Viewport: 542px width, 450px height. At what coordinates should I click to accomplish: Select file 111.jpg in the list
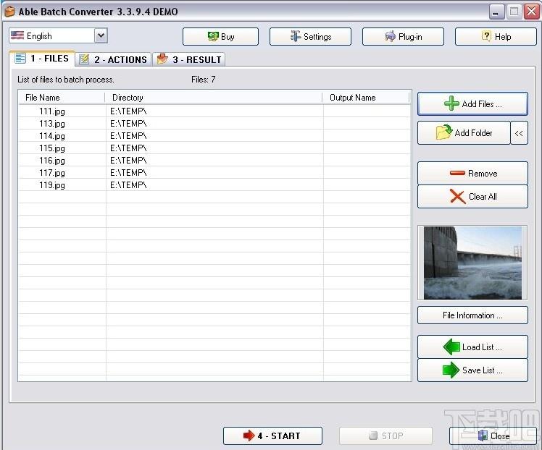click(52, 111)
